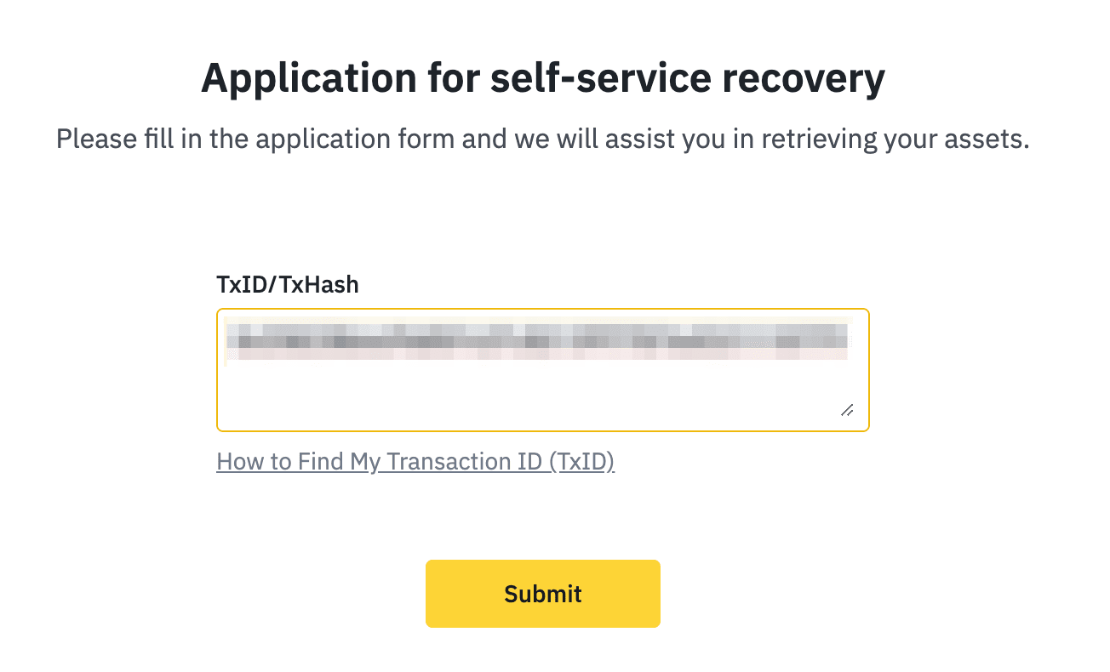The height and width of the screenshot is (672, 1110).
Task: Open the How to Find My Transaction ID link
Action: click(415, 461)
